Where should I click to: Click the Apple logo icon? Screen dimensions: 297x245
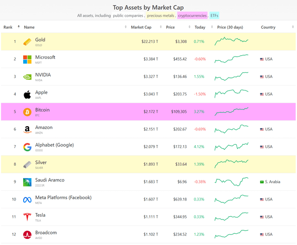27,95
